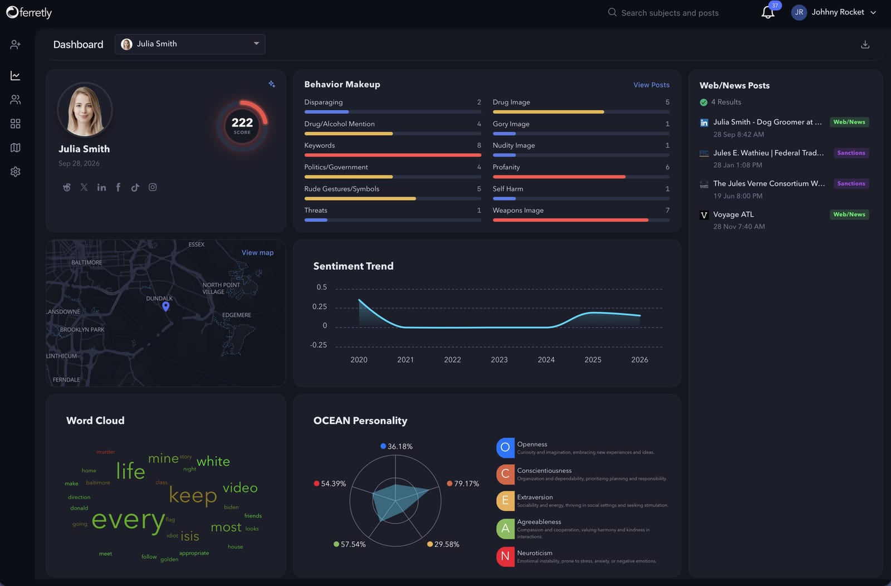Download the dashboard report icon
The image size is (891, 586).
click(x=865, y=45)
